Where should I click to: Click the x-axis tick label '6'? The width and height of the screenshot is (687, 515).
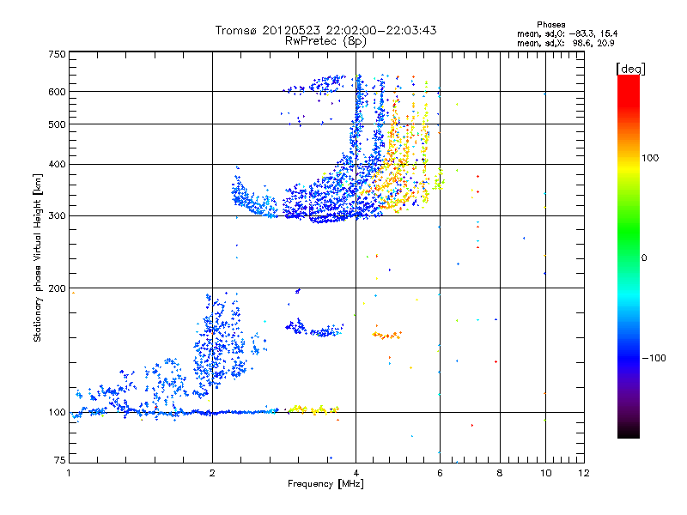click(440, 473)
